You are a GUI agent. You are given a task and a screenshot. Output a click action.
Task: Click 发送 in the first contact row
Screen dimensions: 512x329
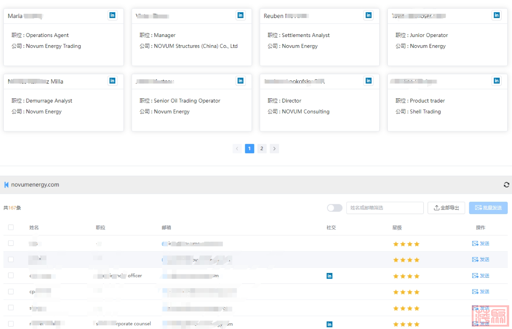[481, 244]
